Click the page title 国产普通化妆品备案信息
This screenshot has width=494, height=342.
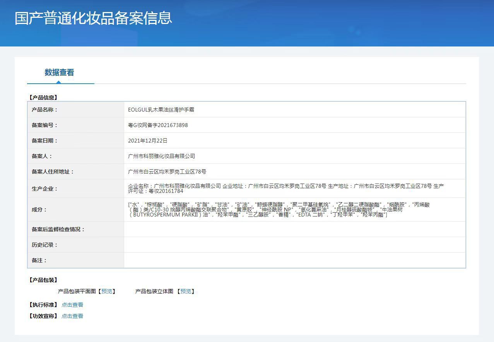click(93, 19)
